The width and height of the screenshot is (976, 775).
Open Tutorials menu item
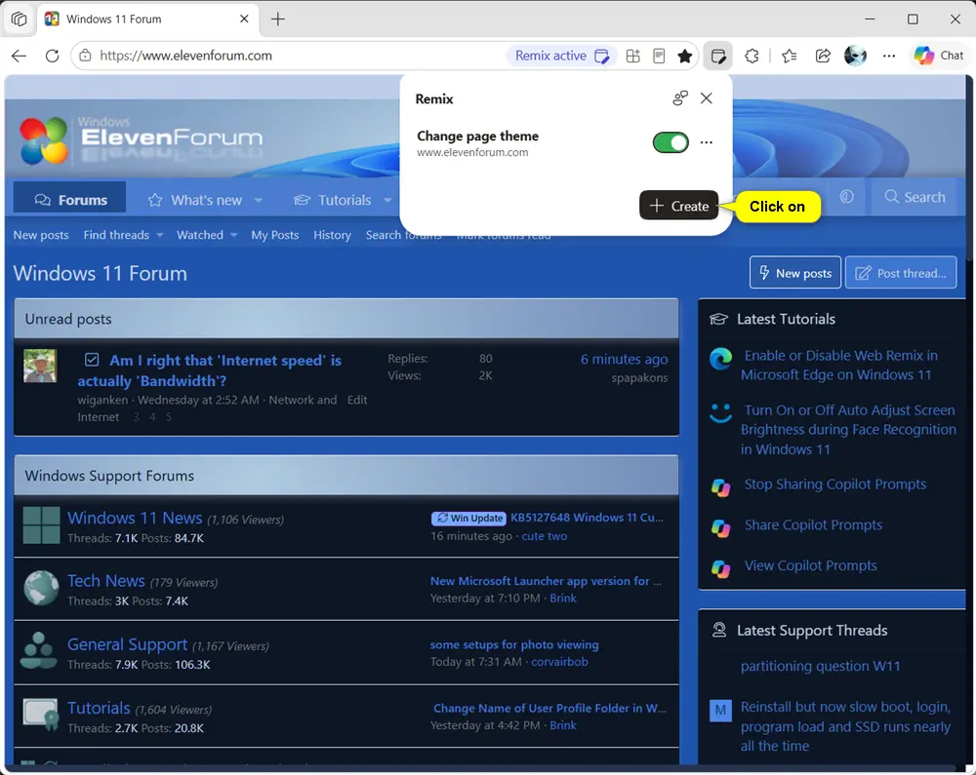[x=334, y=200]
